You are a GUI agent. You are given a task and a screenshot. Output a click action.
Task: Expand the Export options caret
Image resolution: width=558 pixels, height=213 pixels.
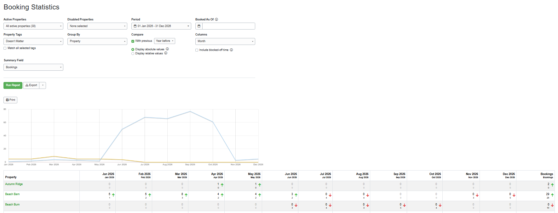point(43,85)
